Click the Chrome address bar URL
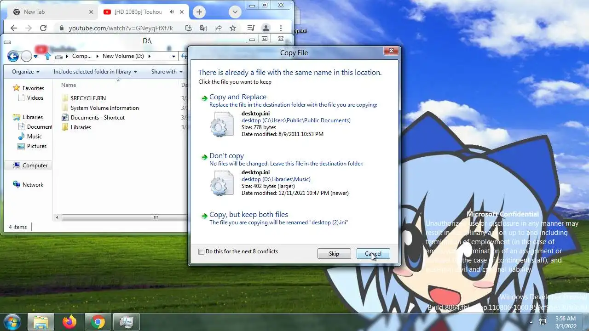Viewport: 589px width, 331px height. point(121,28)
